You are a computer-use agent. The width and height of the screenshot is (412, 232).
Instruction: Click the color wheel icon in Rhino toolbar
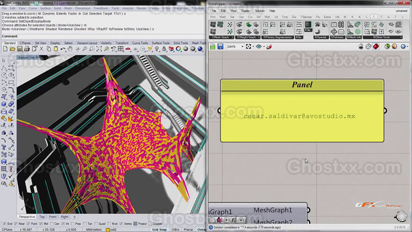[178, 49]
